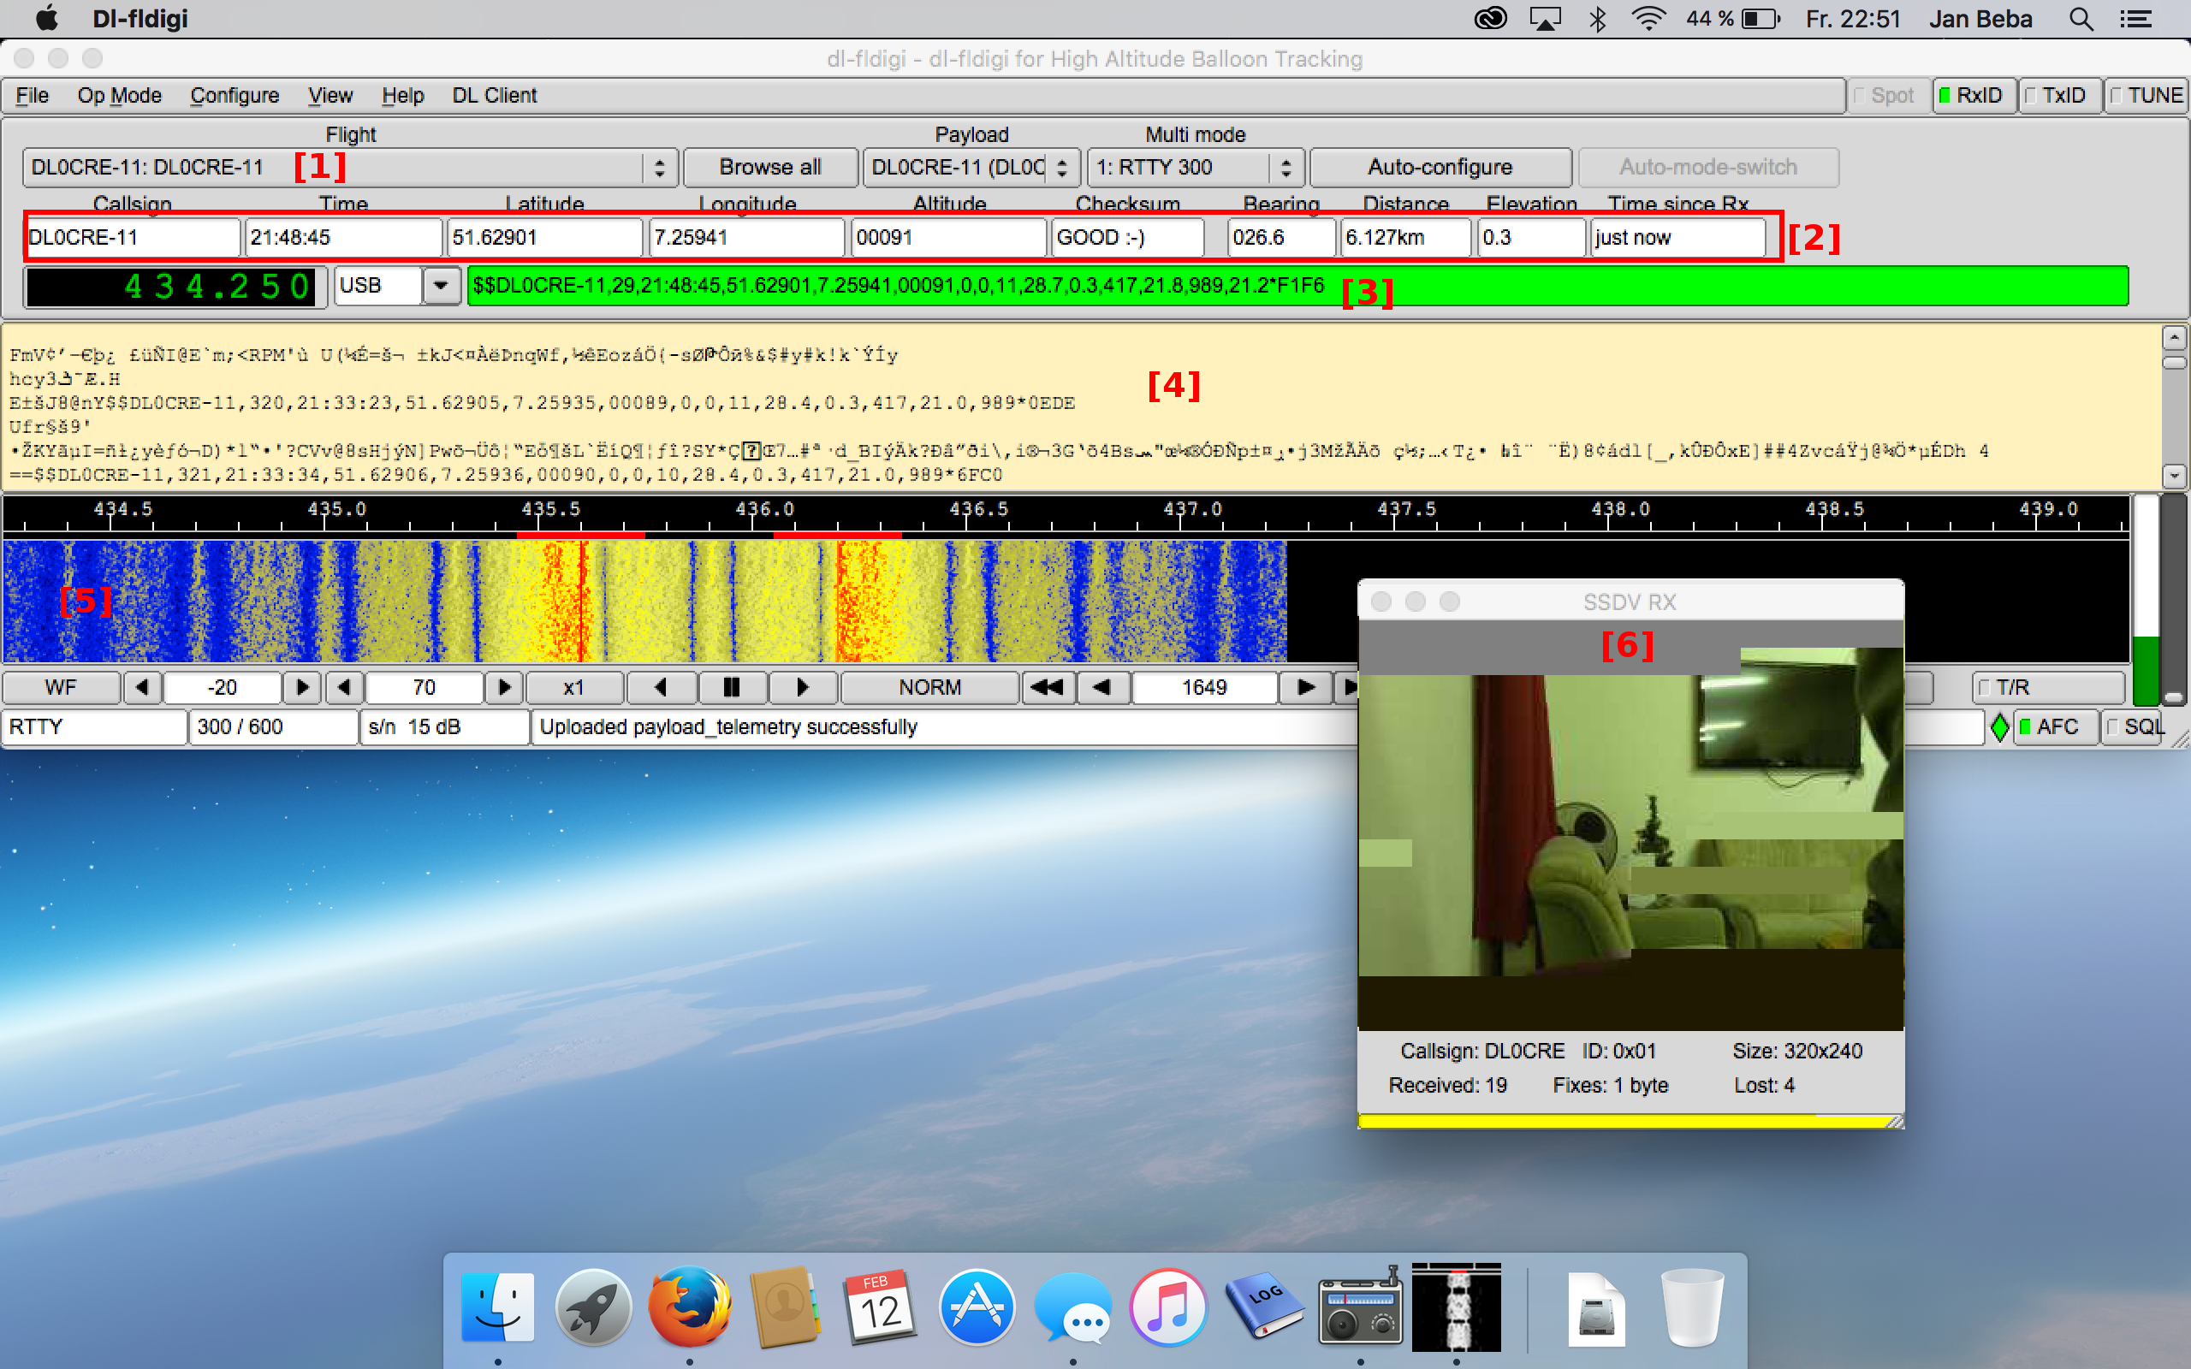
Task: Increase the 70 signal range value
Action: [x=504, y=687]
